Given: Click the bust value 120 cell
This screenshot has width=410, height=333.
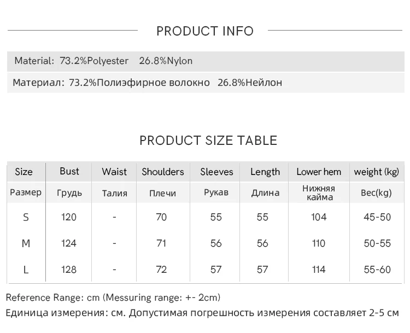Looking at the screenshot, I should tap(69, 217).
